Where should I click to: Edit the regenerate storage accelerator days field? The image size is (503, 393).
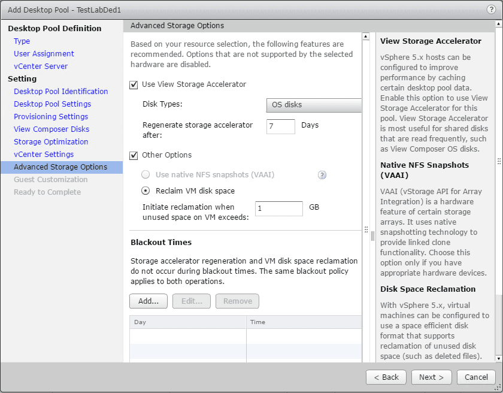point(281,126)
